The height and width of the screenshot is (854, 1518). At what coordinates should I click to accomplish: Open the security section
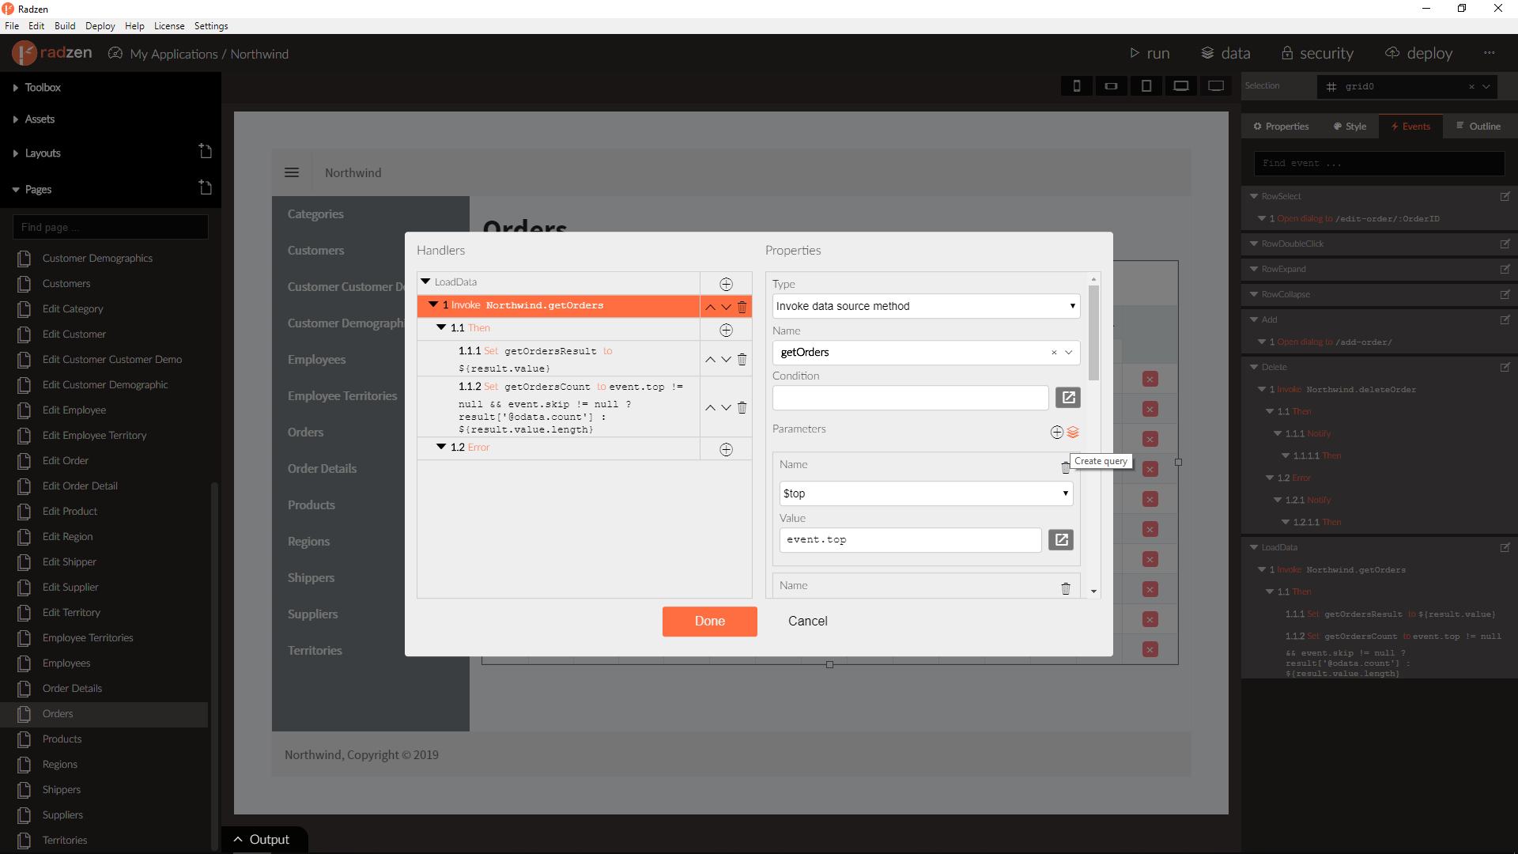[1317, 53]
